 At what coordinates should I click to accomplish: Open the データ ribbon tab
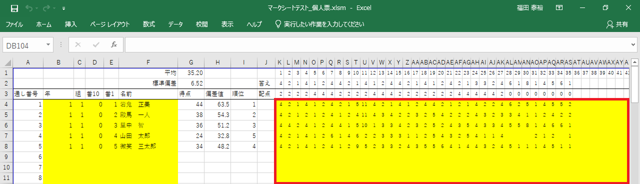tap(175, 24)
